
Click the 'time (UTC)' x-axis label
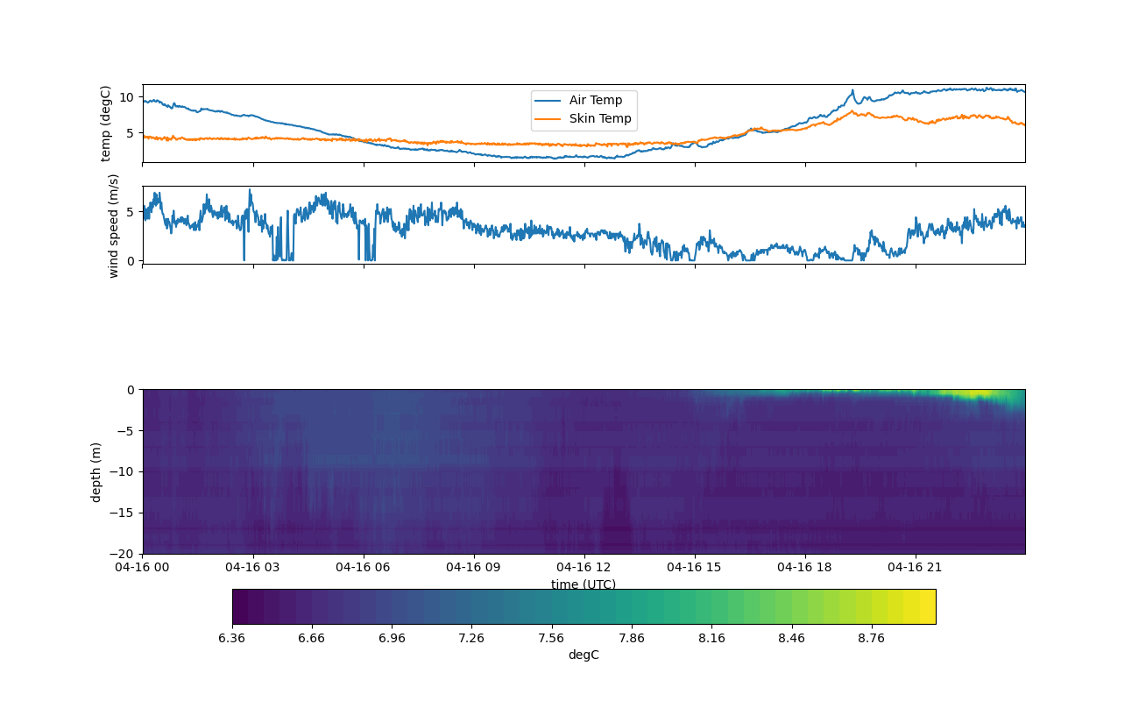click(x=584, y=584)
